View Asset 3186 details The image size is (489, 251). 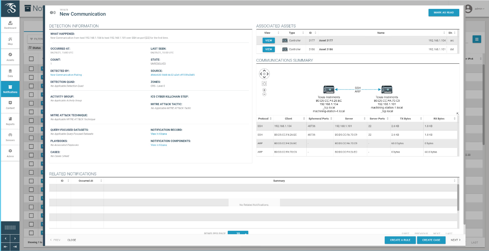[x=269, y=49]
